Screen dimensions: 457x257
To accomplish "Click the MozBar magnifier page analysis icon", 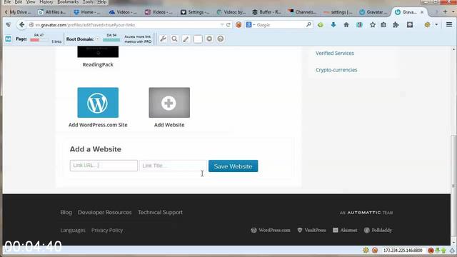I will 174,39.
